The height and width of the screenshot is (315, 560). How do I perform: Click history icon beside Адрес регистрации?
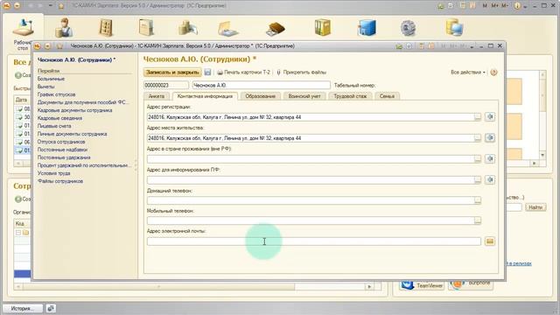click(490, 116)
